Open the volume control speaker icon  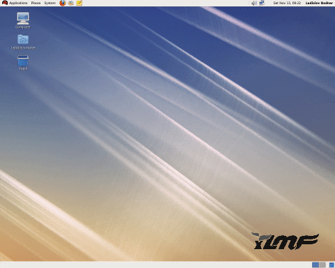(x=254, y=3)
